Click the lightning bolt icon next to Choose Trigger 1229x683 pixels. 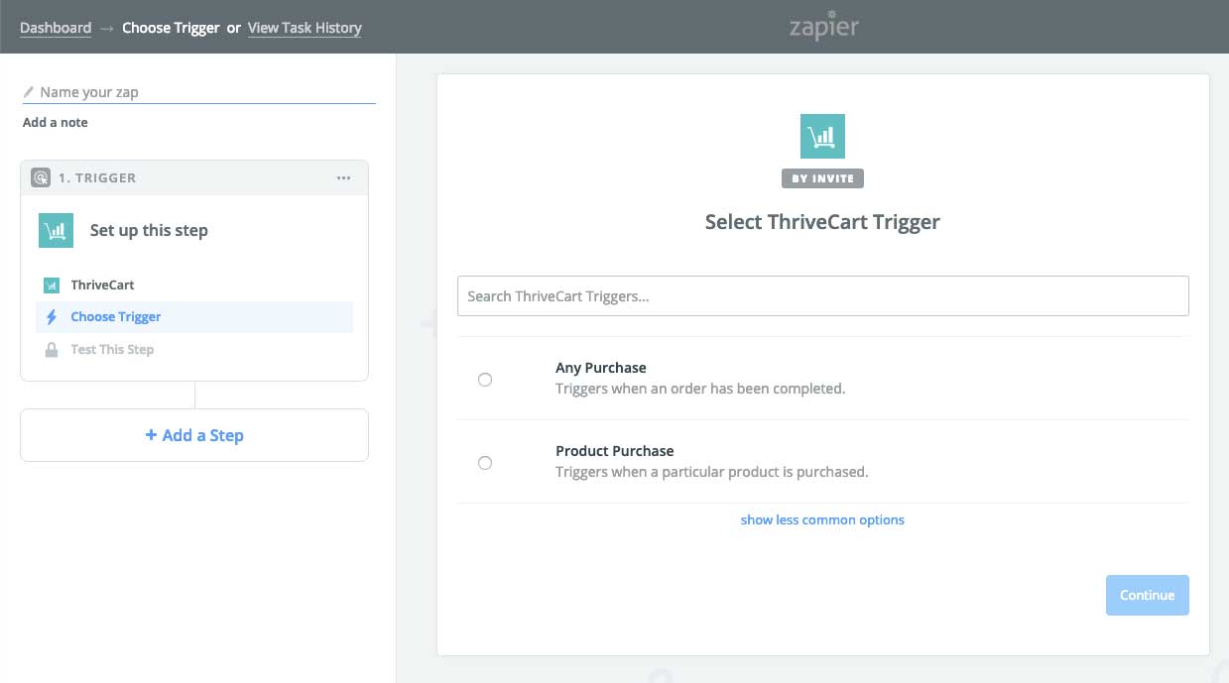[52, 317]
